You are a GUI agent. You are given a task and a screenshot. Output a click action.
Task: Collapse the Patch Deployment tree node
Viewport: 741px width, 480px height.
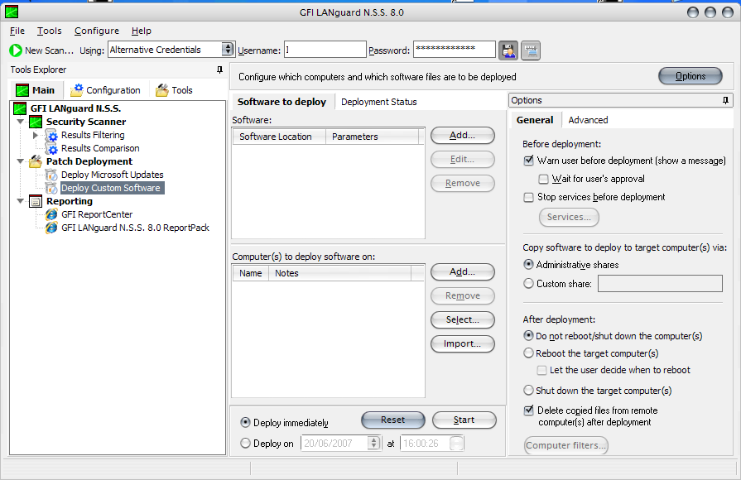pos(21,161)
